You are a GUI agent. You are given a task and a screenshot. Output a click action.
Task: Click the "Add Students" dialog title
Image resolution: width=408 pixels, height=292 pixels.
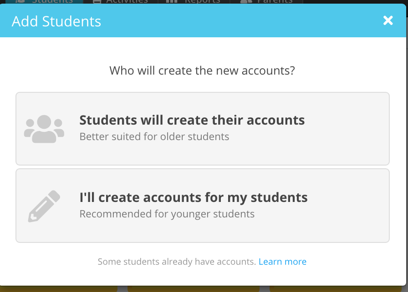(56, 21)
